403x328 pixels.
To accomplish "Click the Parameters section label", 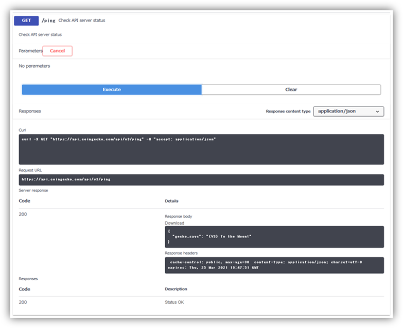I will [30, 51].
